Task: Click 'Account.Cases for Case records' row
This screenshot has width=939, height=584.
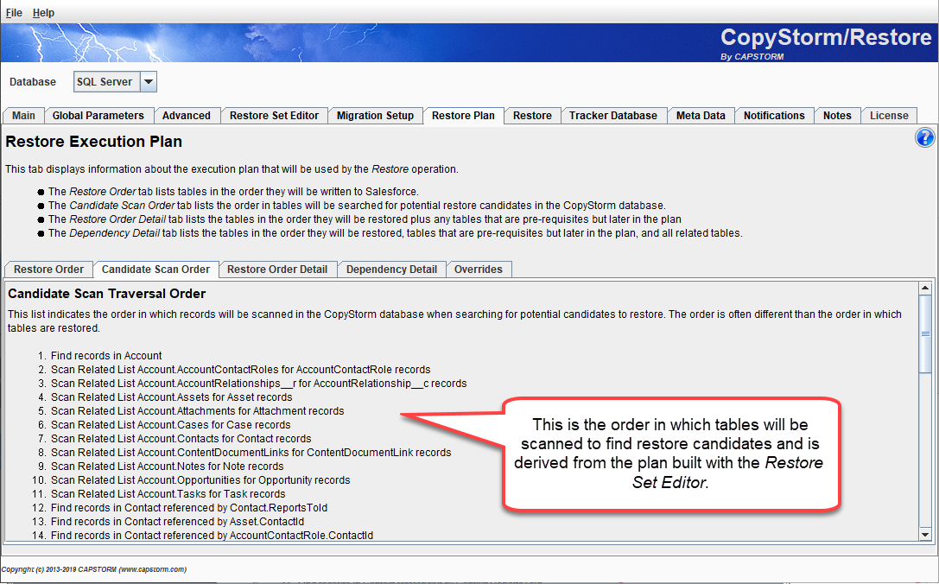Action: click(x=171, y=425)
